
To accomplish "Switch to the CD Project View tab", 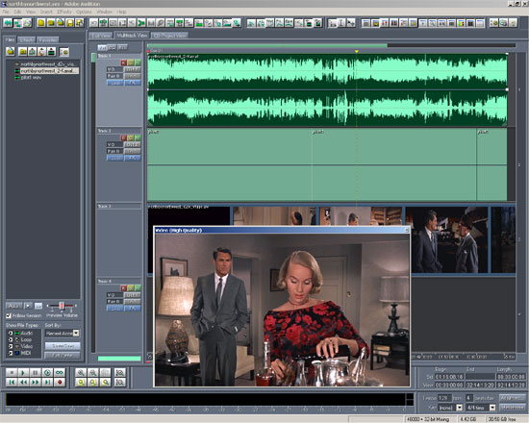I will tap(169, 36).
